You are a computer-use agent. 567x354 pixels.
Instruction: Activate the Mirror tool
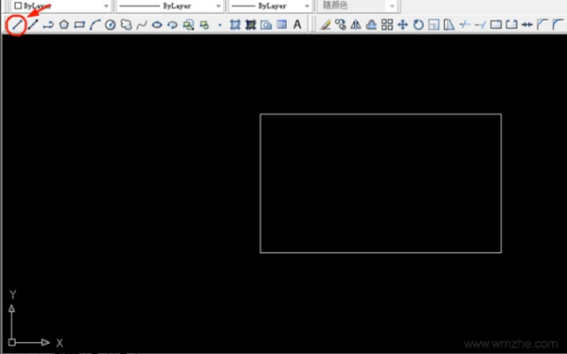tap(356, 25)
